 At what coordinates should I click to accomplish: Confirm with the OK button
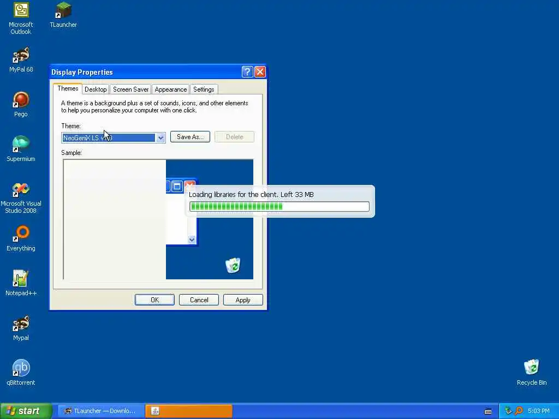coord(154,300)
